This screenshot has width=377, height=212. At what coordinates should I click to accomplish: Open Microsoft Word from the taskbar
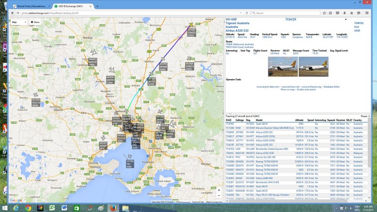click(64, 208)
